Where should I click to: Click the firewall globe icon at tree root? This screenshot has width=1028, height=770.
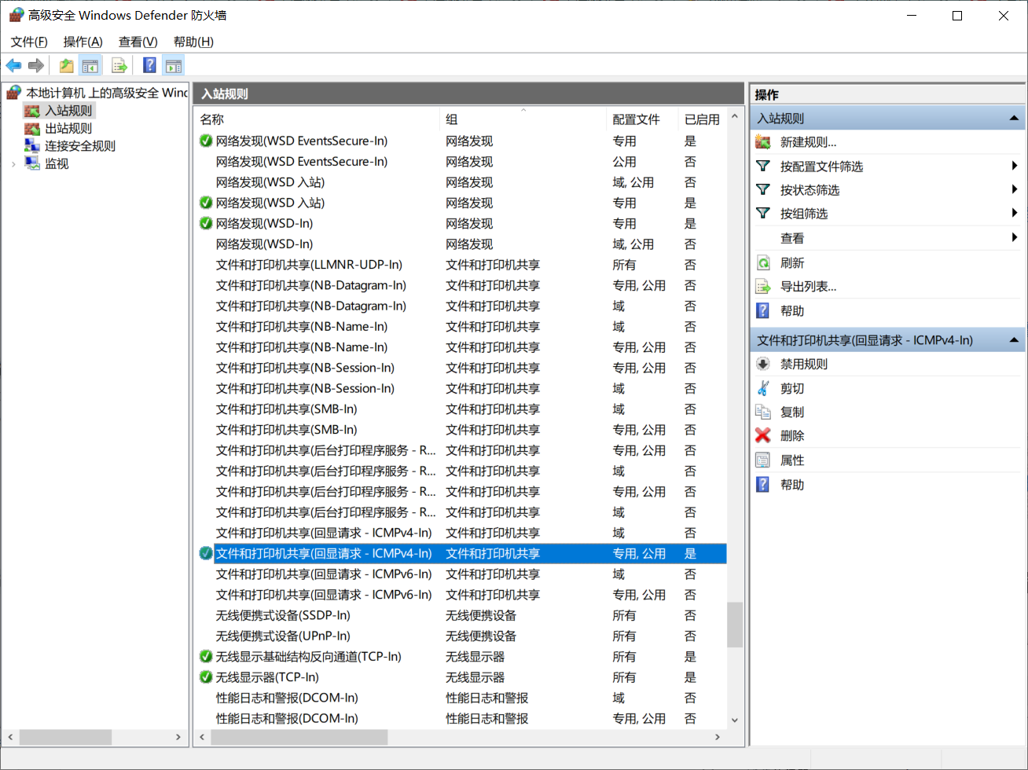point(14,93)
